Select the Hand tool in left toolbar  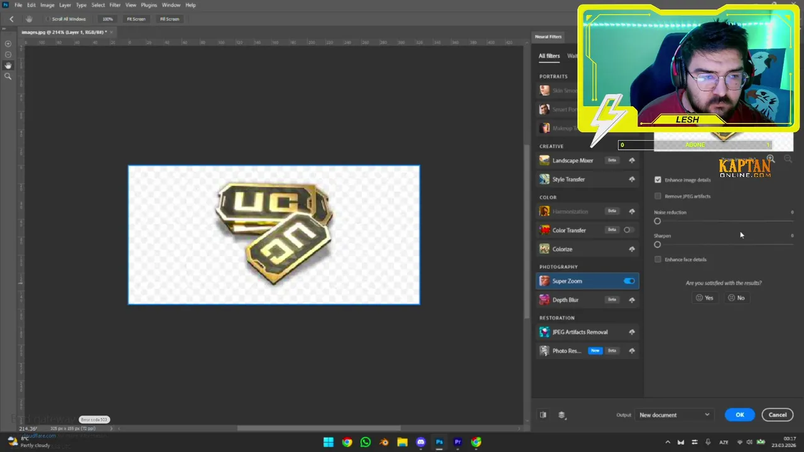8,65
